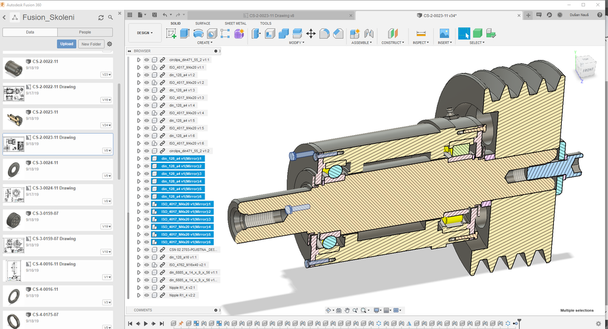Switch to the SURFACE tab
The image size is (608, 329).
coord(203,23)
